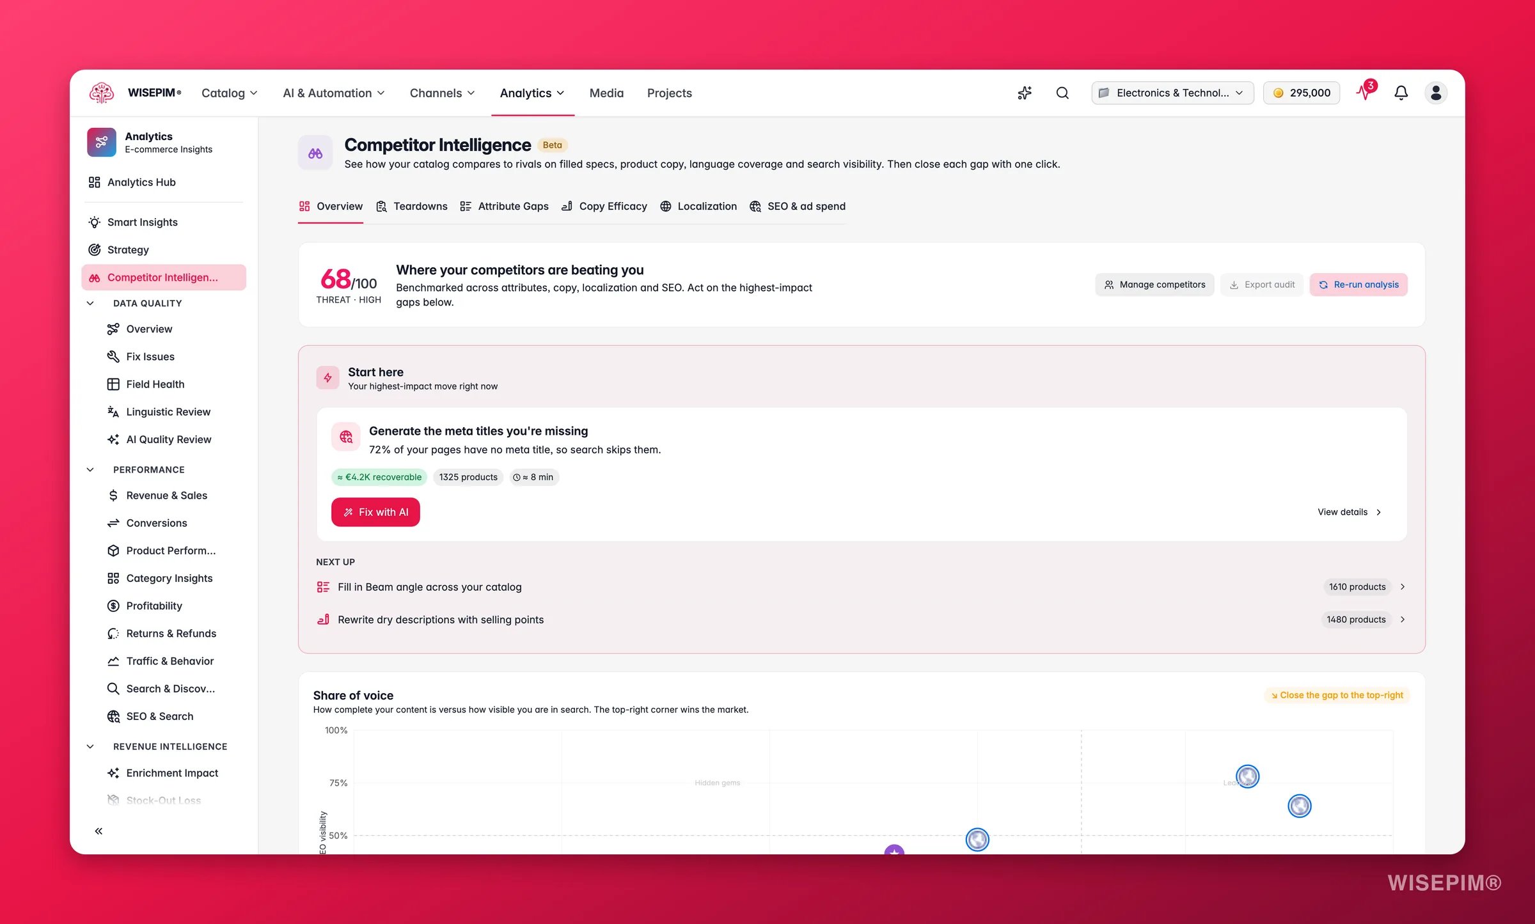1535x924 pixels.
Task: Click the purple star marker in chart
Action: [x=894, y=850]
